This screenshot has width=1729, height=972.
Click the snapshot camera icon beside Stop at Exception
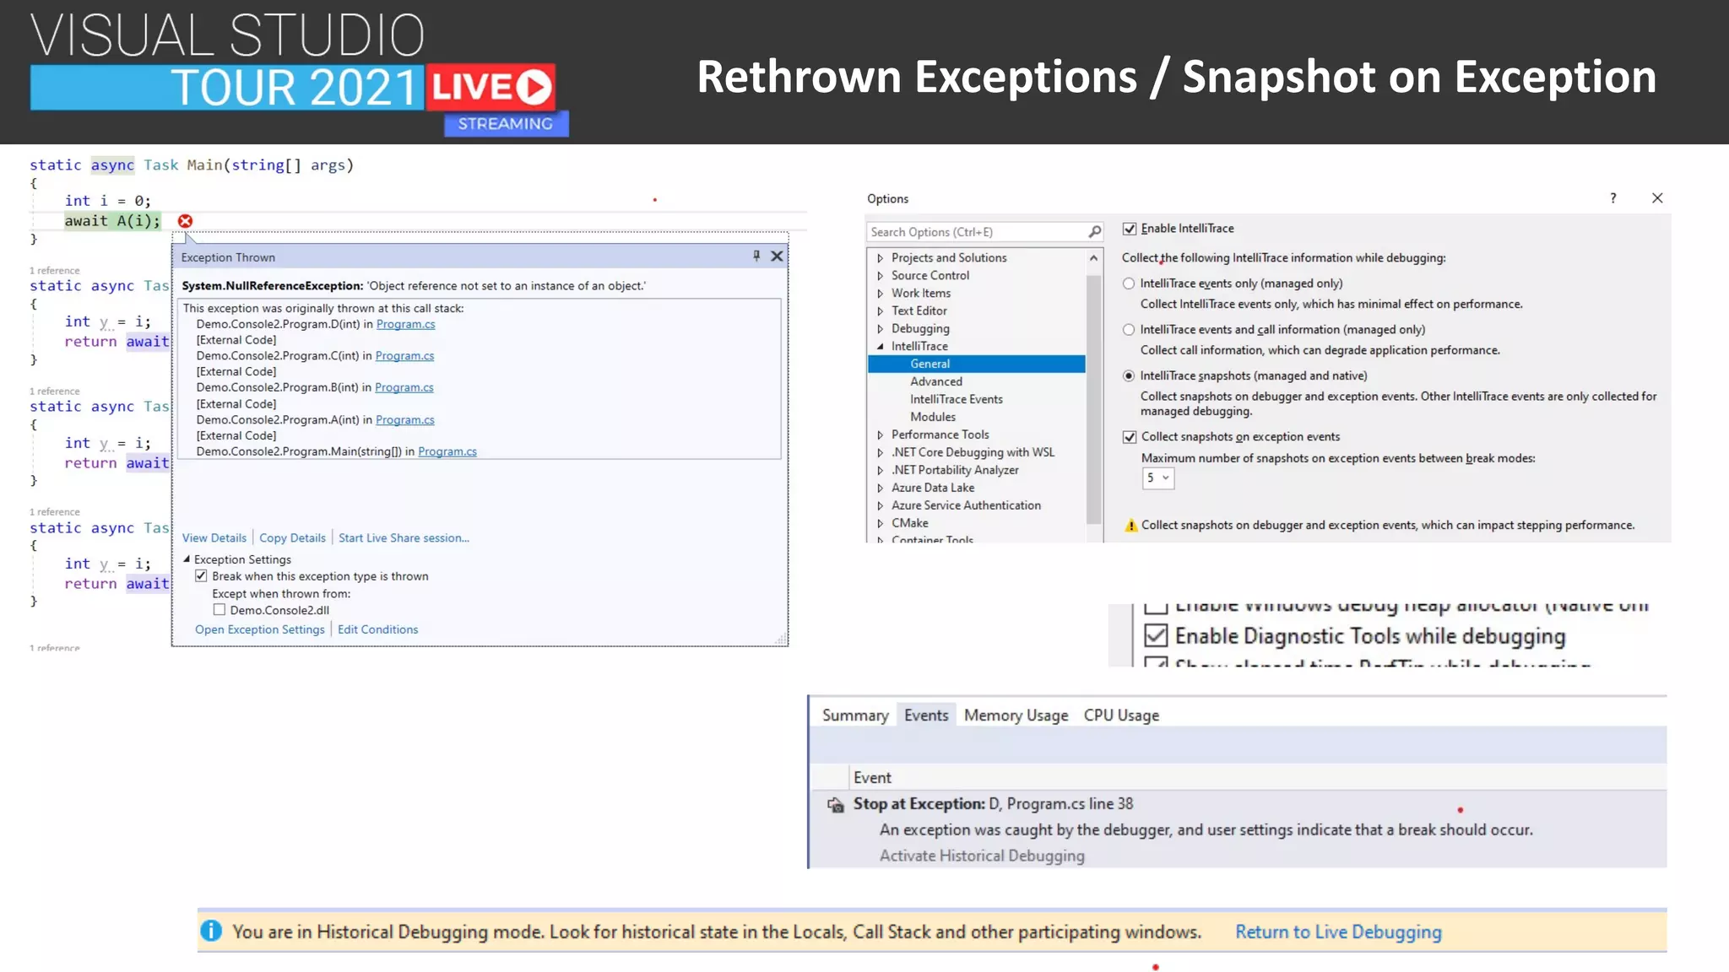tap(836, 805)
